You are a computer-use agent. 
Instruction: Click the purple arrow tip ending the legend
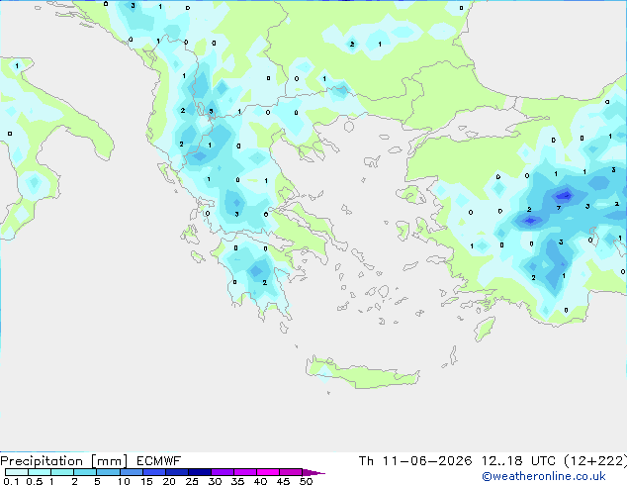(x=313, y=472)
